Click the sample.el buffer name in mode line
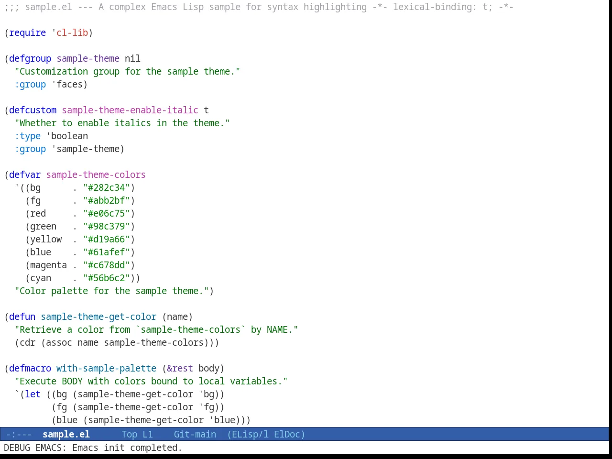Viewport: 612px width, 459px height. point(66,434)
